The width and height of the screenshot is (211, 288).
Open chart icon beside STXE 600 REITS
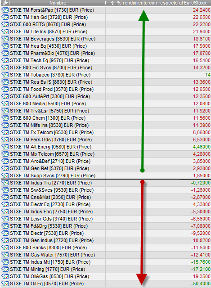point(5,24)
